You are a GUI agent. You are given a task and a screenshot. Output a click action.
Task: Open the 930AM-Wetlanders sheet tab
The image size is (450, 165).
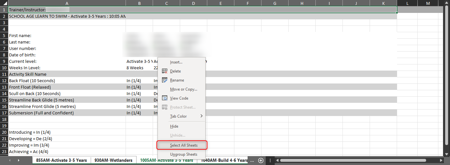(x=113, y=160)
